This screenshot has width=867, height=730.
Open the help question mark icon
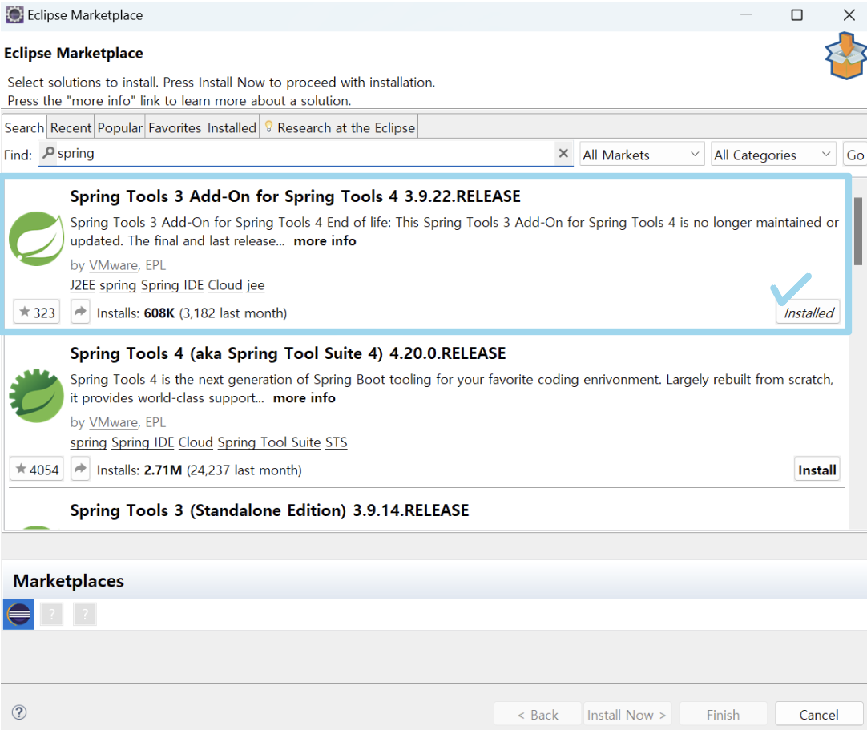pyautogui.click(x=18, y=712)
